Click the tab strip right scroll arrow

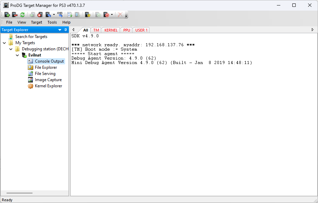tap(313, 30)
